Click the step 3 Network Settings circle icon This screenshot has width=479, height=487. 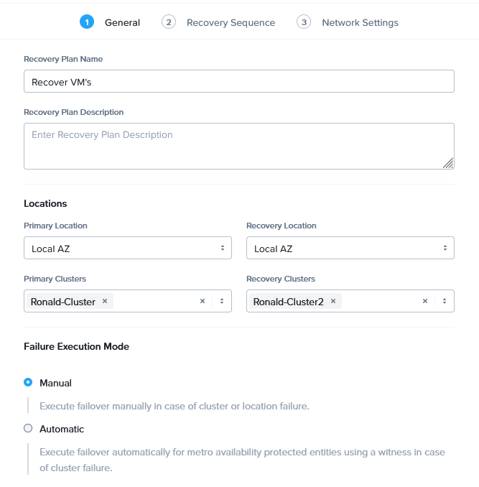[x=304, y=22]
